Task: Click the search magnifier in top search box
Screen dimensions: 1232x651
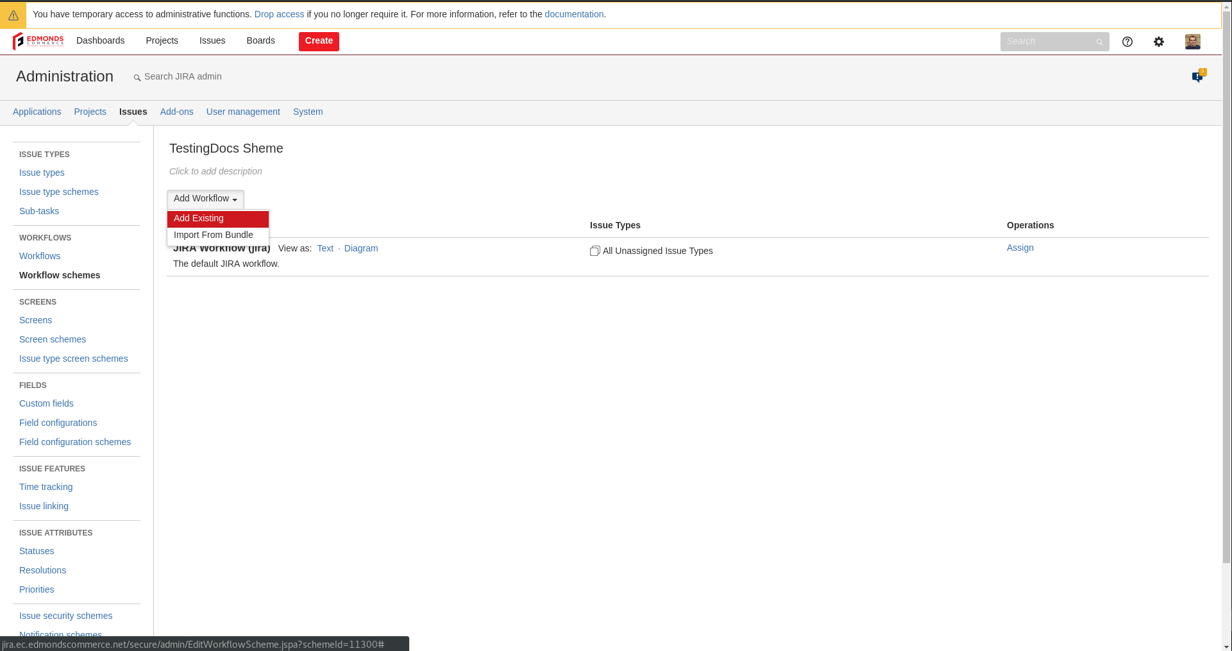Action: [x=1099, y=42]
